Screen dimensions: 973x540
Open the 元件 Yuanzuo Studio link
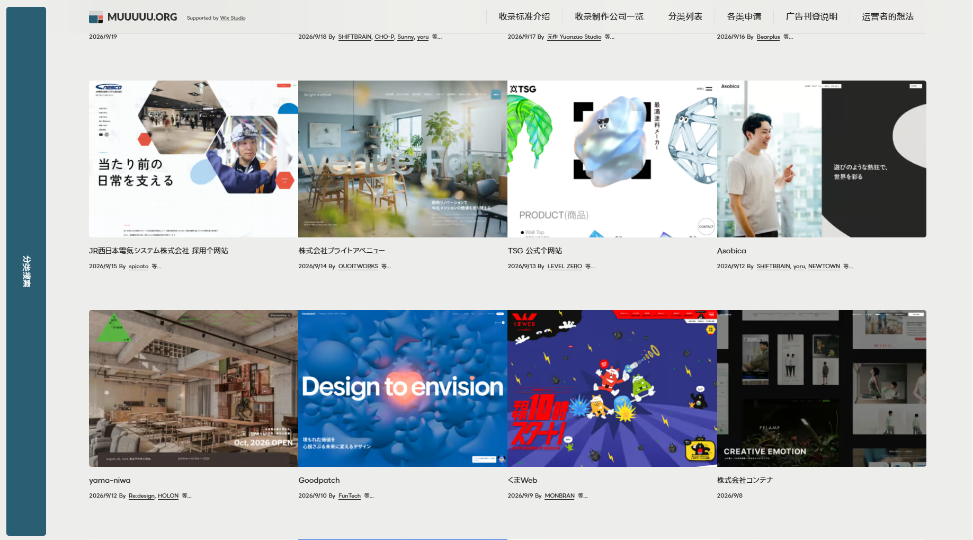pyautogui.click(x=574, y=37)
